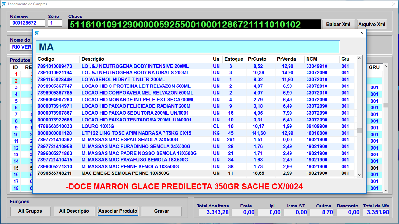Click the MA search input field

tap(188, 47)
